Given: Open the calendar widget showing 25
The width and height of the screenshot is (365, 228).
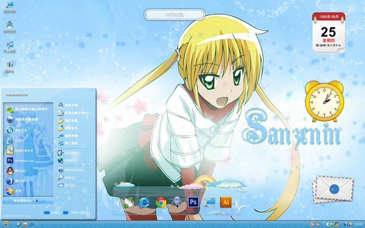Looking at the screenshot, I should pyautogui.click(x=328, y=33).
